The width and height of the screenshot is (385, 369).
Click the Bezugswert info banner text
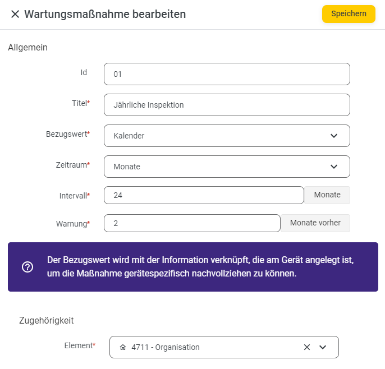pyautogui.click(x=200, y=267)
